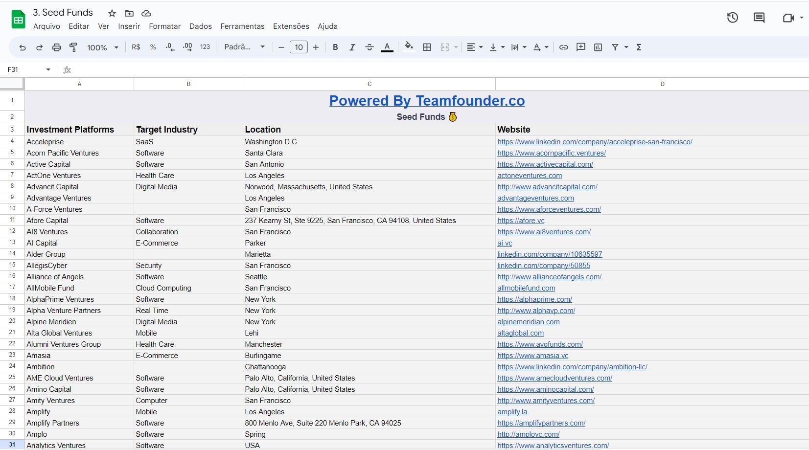Open the acornpacific.ventures link
809x450 pixels.
click(552, 153)
